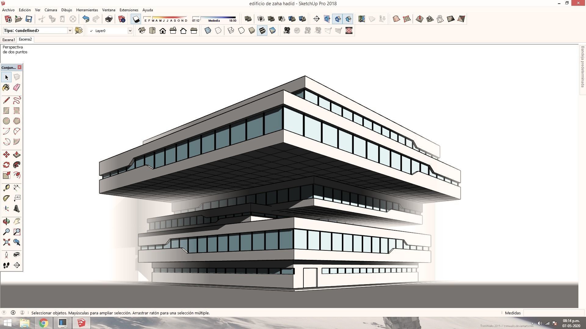Viewport: 586px width, 329px height.
Task: Open the Cámara menu
Action: pos(51,10)
